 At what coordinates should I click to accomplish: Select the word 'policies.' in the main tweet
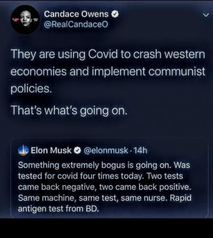tap(31, 89)
